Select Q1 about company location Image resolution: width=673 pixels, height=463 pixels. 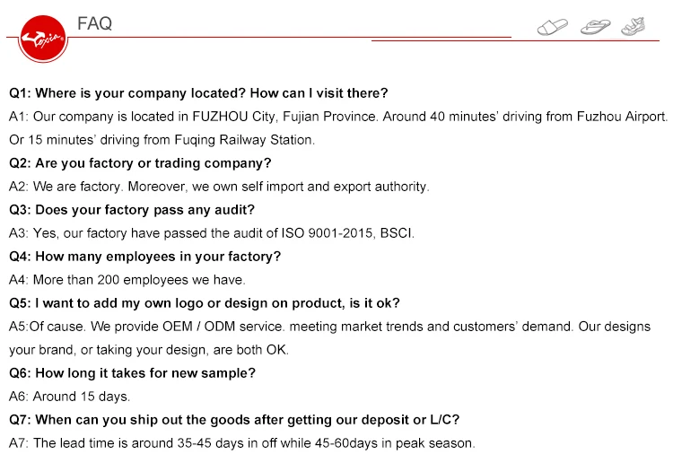click(x=198, y=92)
